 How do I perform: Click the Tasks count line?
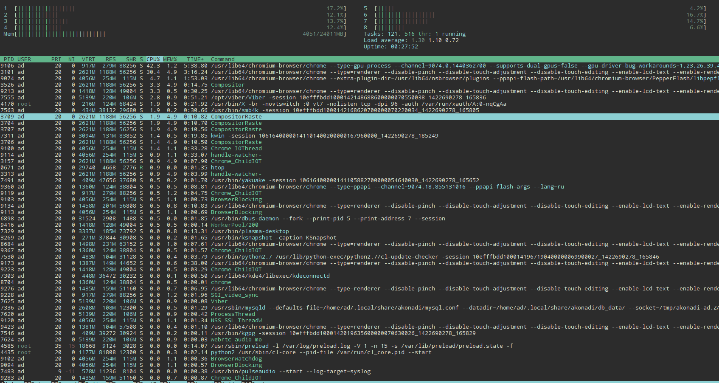[415, 34]
